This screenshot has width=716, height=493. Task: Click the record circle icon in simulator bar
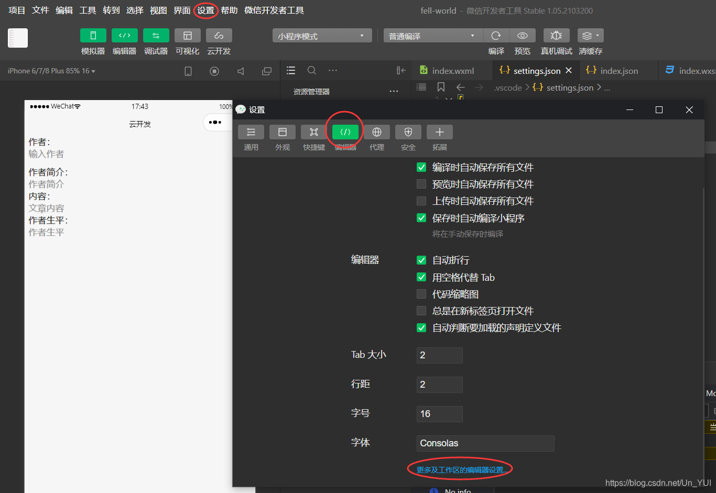coord(214,71)
